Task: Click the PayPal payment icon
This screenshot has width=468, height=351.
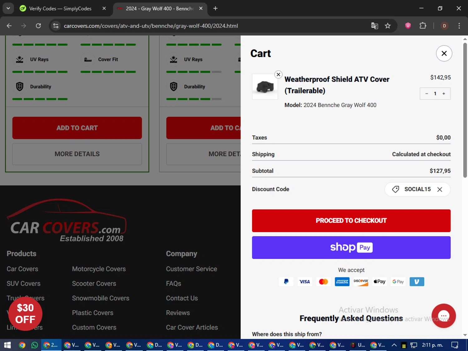Action: click(286, 282)
